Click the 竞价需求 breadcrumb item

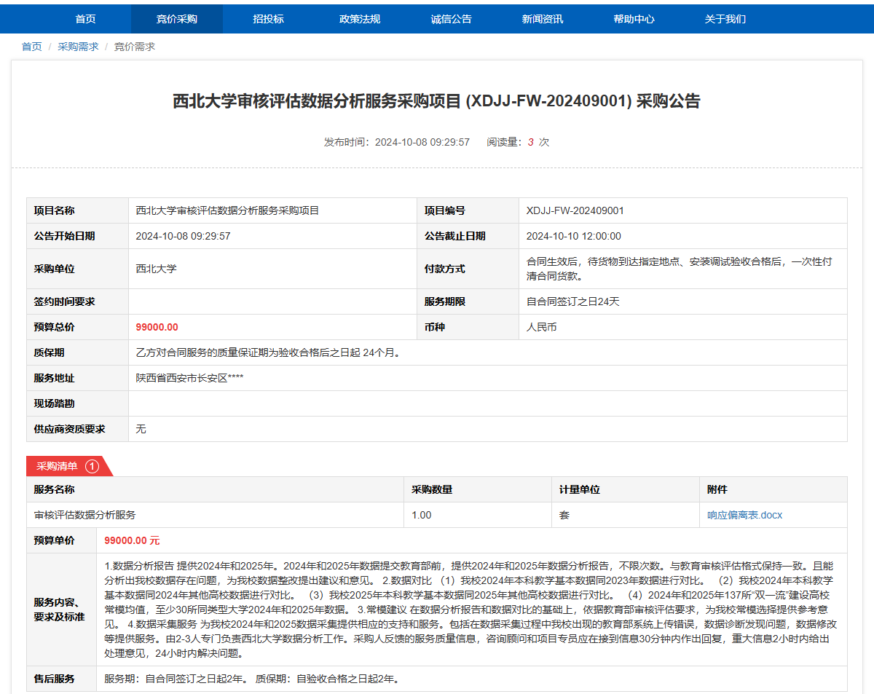(x=135, y=47)
